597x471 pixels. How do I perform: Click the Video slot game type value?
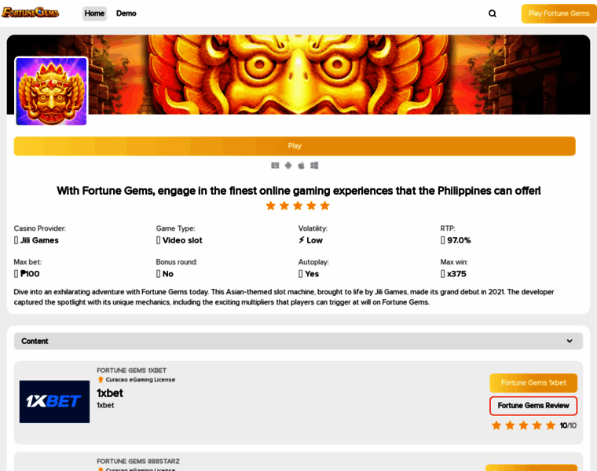pos(182,240)
